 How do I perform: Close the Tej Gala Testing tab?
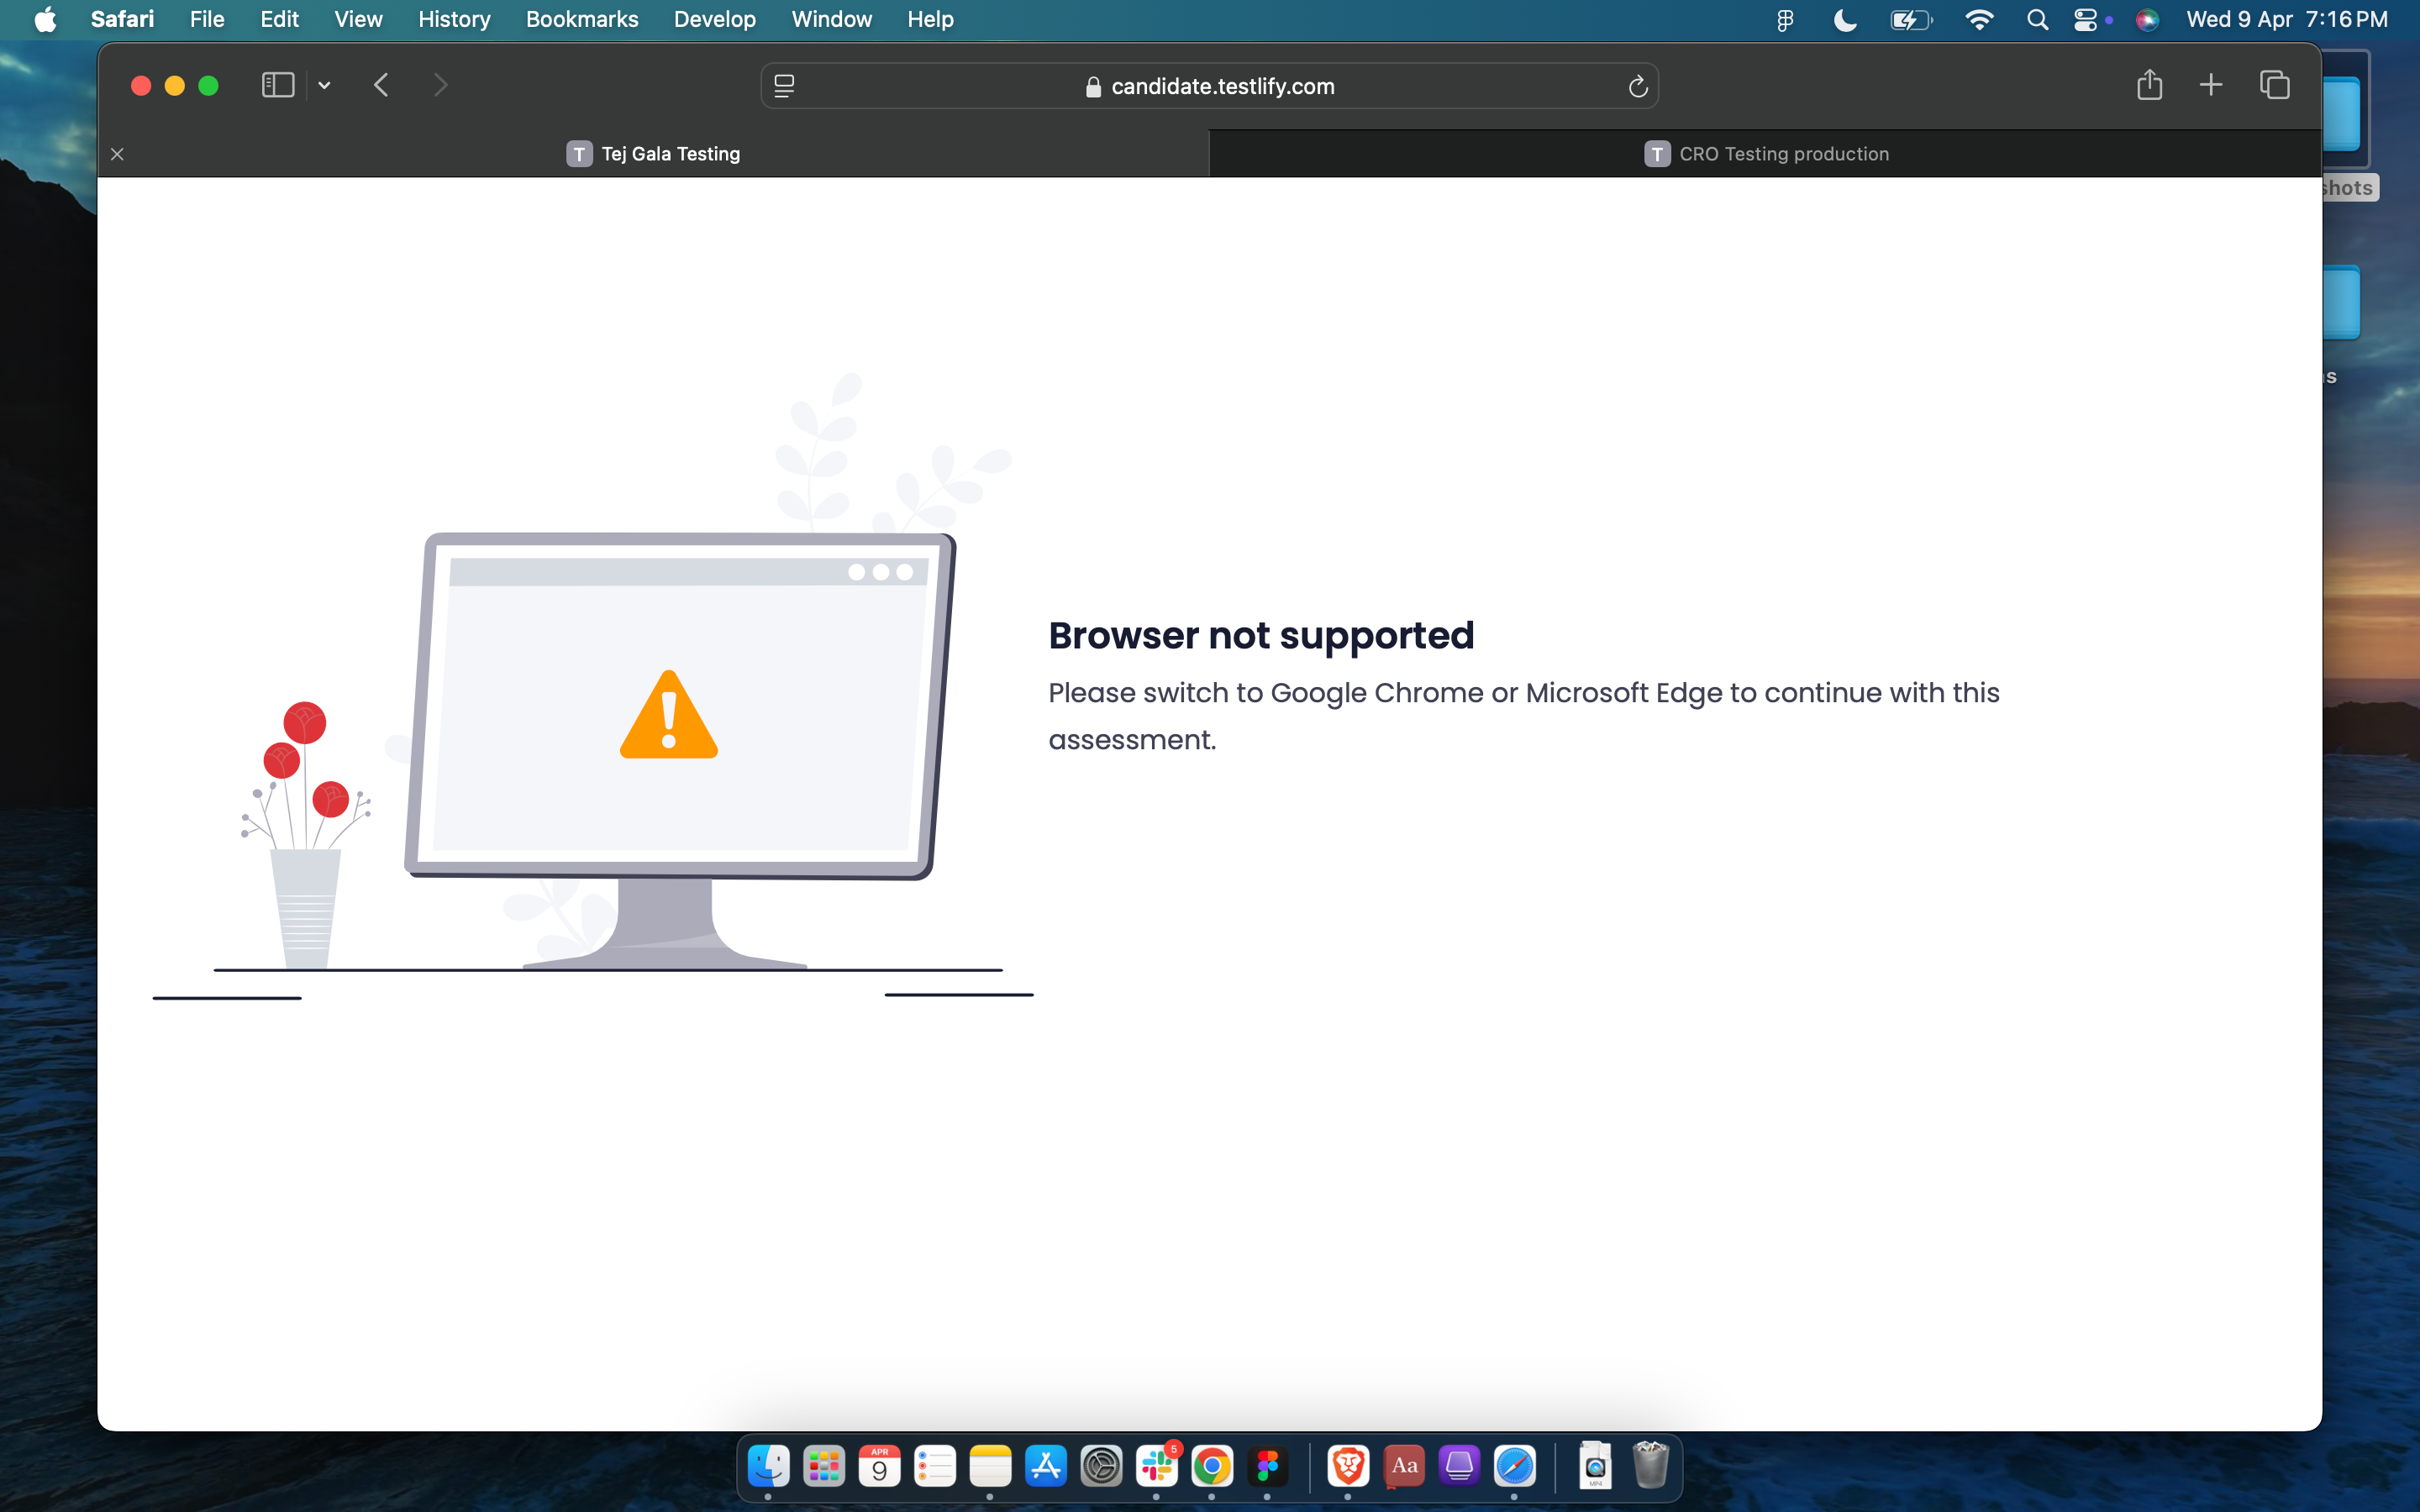coord(117,154)
